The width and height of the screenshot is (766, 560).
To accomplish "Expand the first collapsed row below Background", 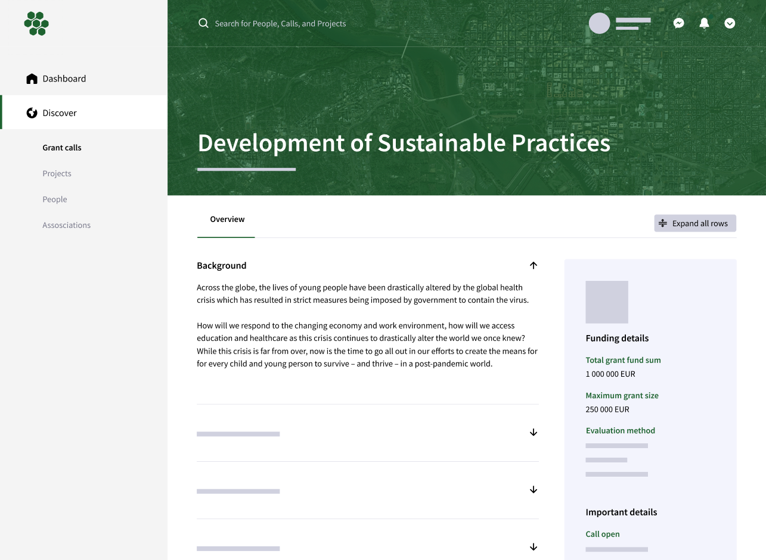I will click(x=534, y=433).
